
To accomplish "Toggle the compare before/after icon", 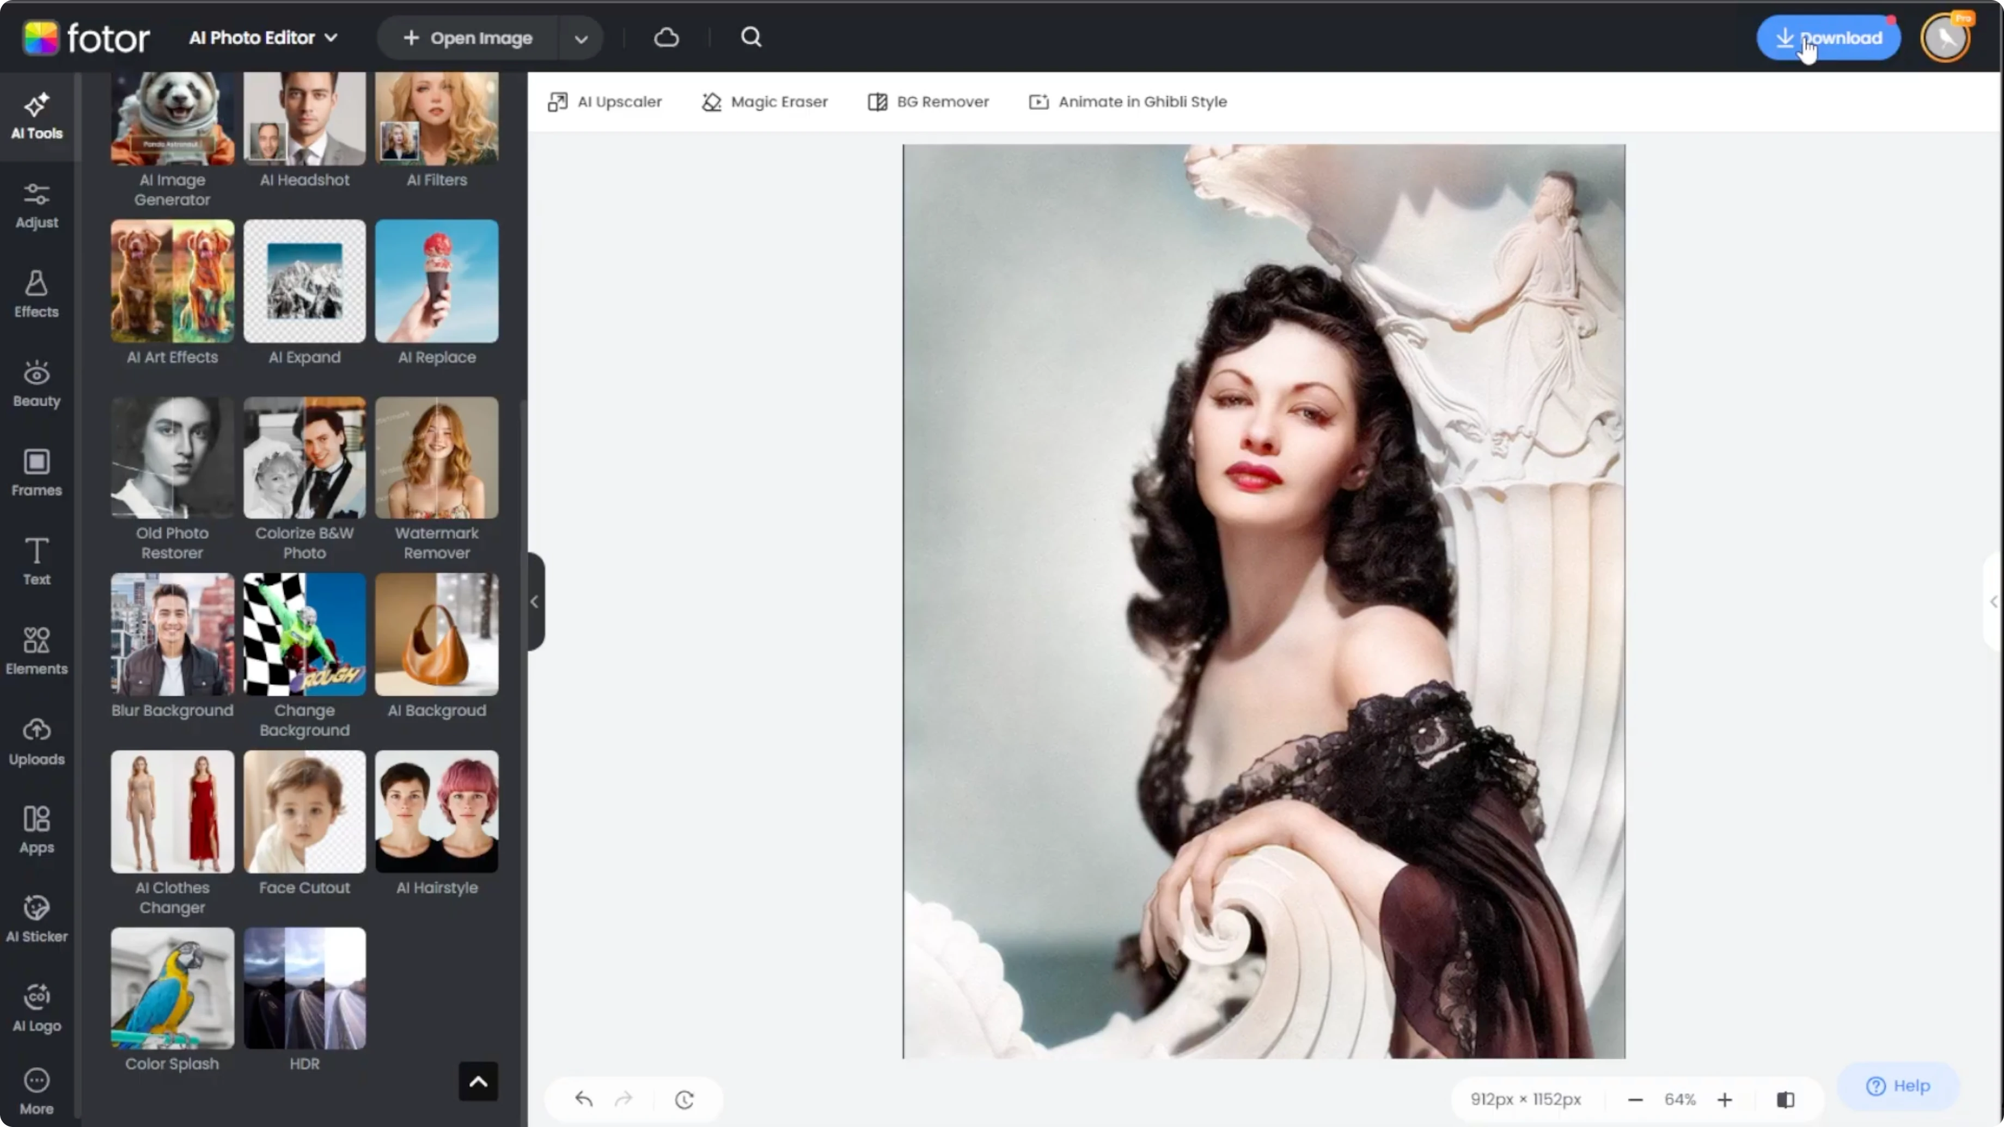I will (x=1786, y=1100).
